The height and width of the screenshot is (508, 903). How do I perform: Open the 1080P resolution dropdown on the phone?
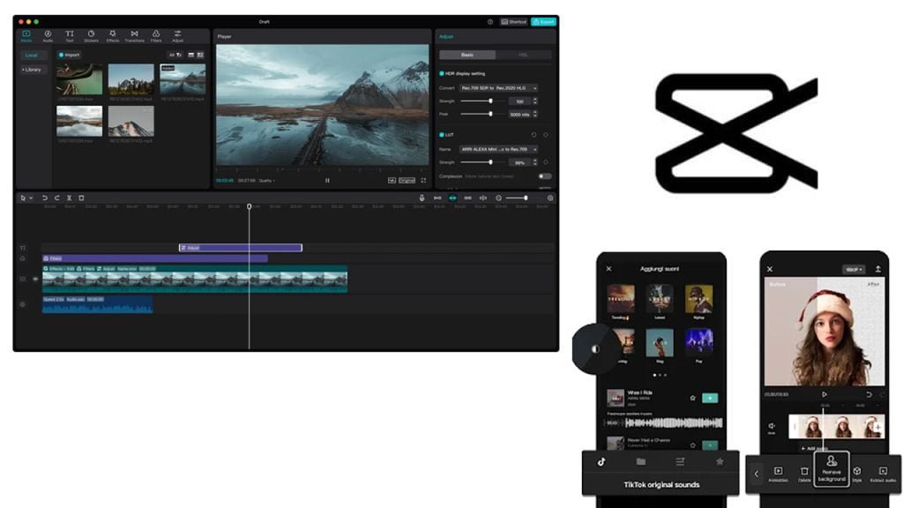pyautogui.click(x=854, y=270)
